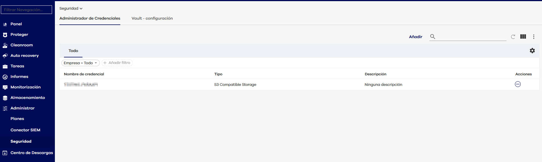Select the Administrador de Credenciales tab
The image size is (542, 162).
click(90, 18)
